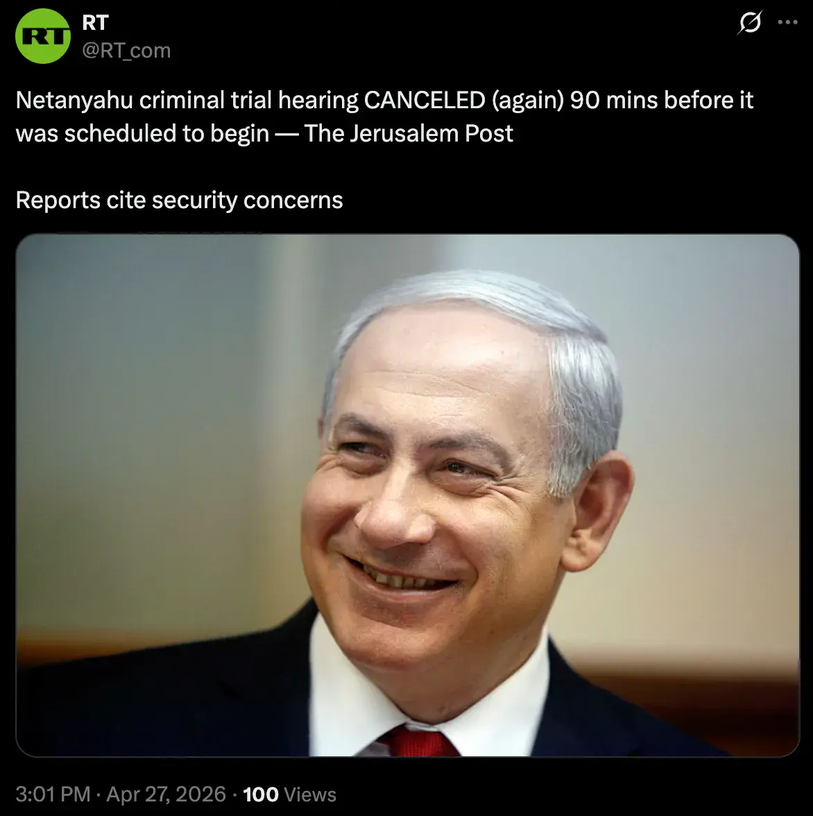Open the @RT_com handle link
The image size is (813, 816).
pyautogui.click(x=126, y=51)
